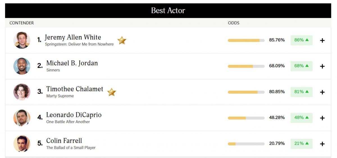Click Michael B. Jordan's profile photo
The image size is (337, 158).
22,66
